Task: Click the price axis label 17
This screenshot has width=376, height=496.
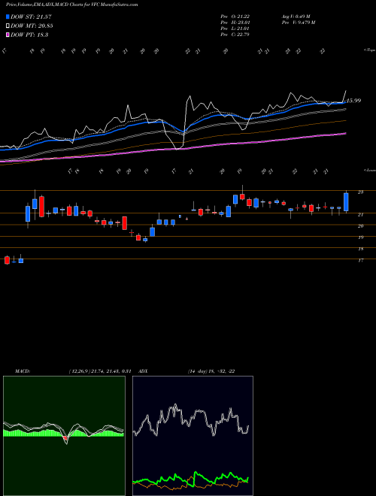Action: 360,260
